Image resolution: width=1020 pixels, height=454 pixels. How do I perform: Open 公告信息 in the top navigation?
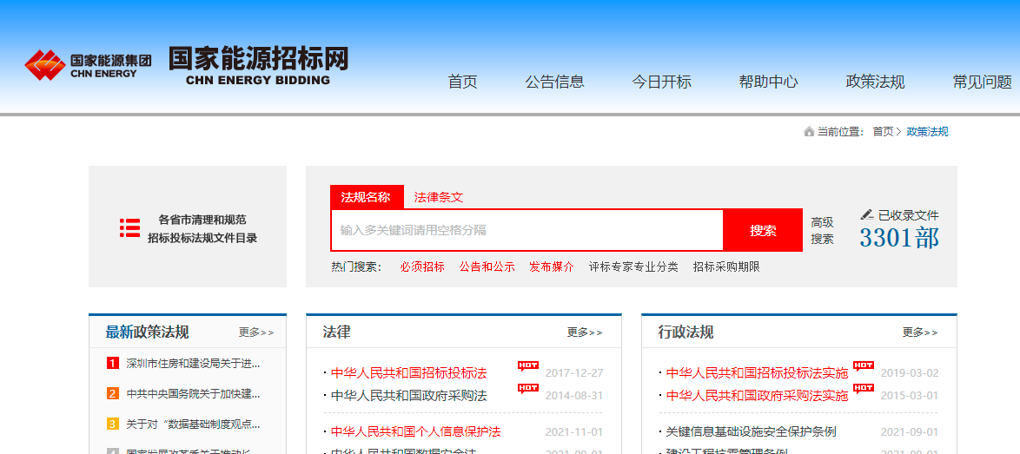click(554, 82)
